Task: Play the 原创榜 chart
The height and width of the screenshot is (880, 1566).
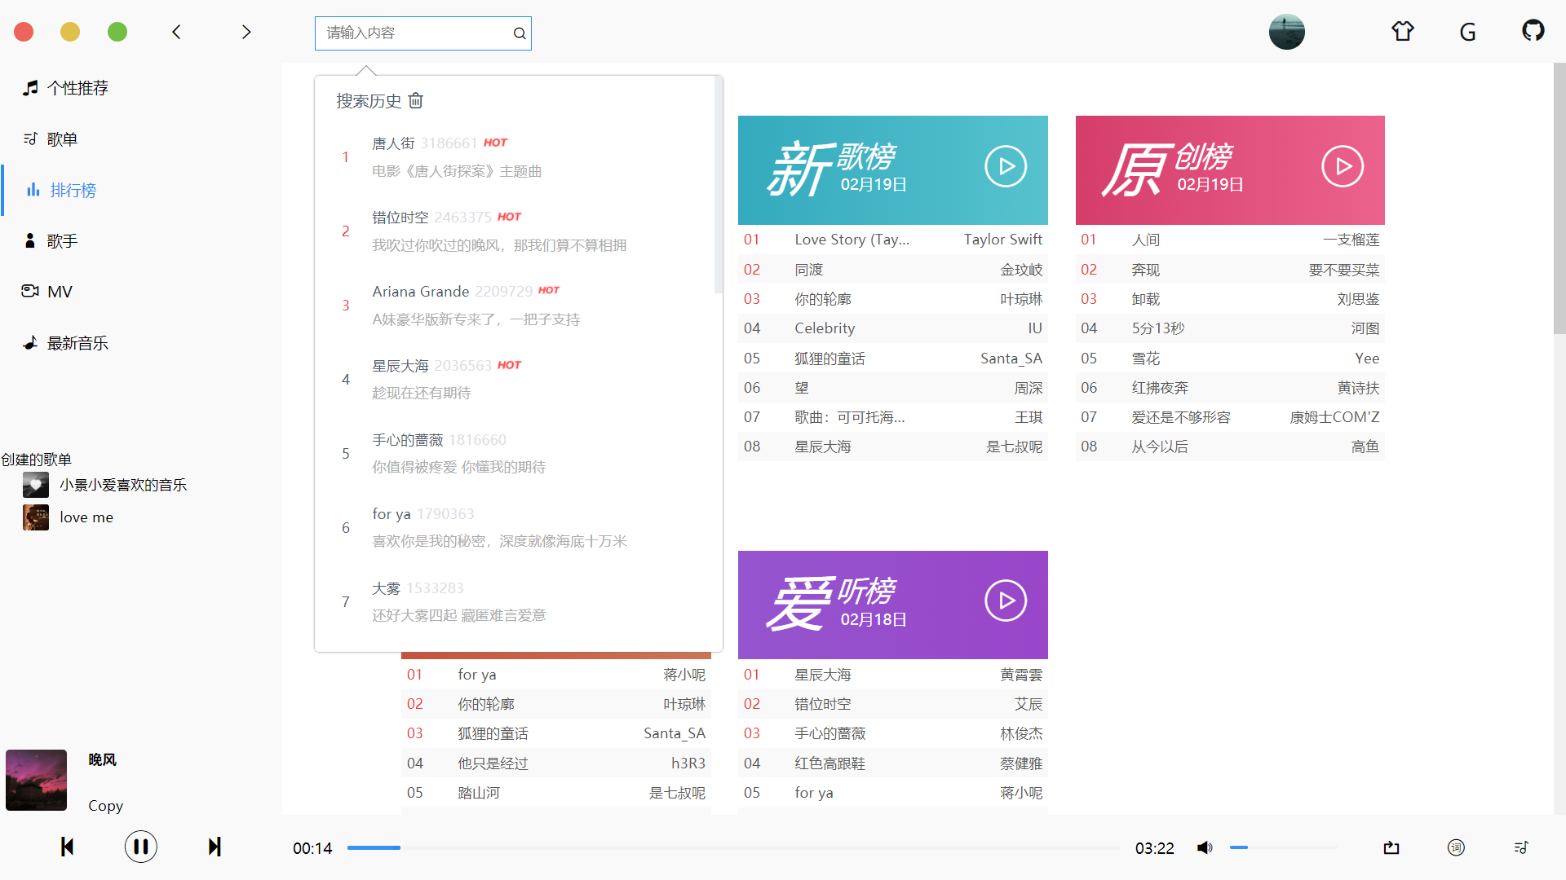Action: pos(1343,166)
